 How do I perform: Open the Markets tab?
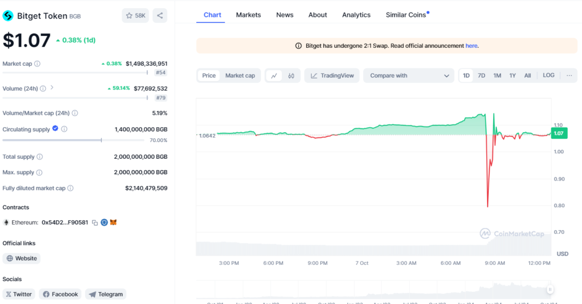click(x=248, y=15)
